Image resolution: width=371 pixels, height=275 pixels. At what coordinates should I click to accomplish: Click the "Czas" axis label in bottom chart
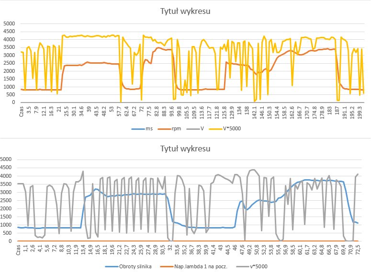point(18,250)
